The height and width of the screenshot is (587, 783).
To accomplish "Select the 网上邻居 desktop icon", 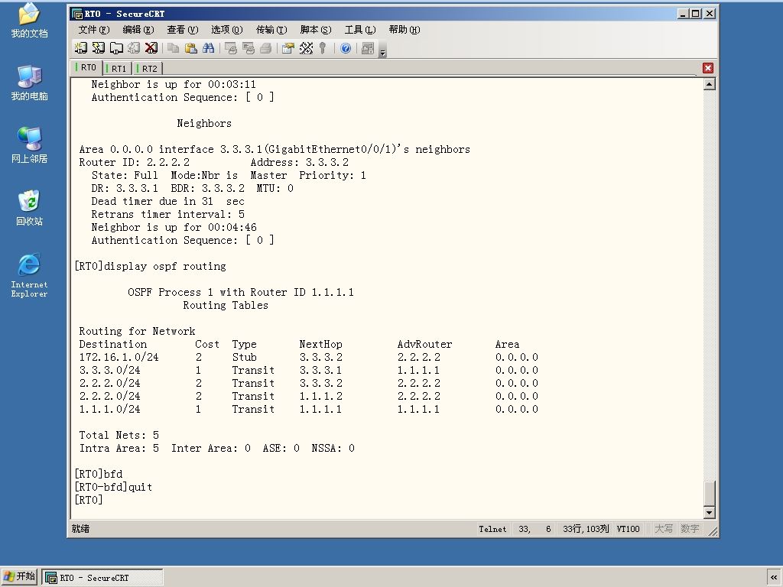I will [x=30, y=145].
